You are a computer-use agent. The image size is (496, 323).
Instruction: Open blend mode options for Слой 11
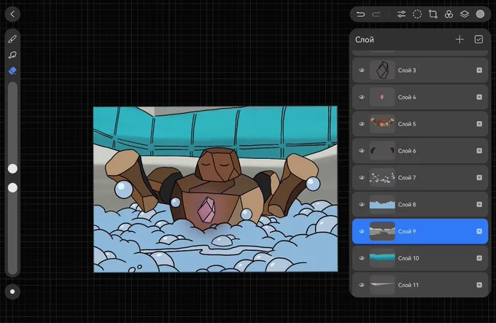click(x=479, y=285)
